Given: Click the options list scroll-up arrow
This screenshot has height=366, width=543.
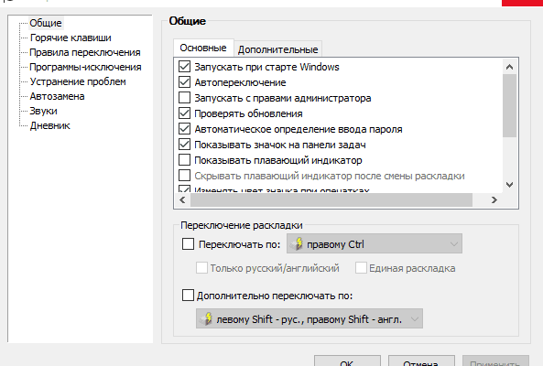Looking at the screenshot, I should [509, 67].
